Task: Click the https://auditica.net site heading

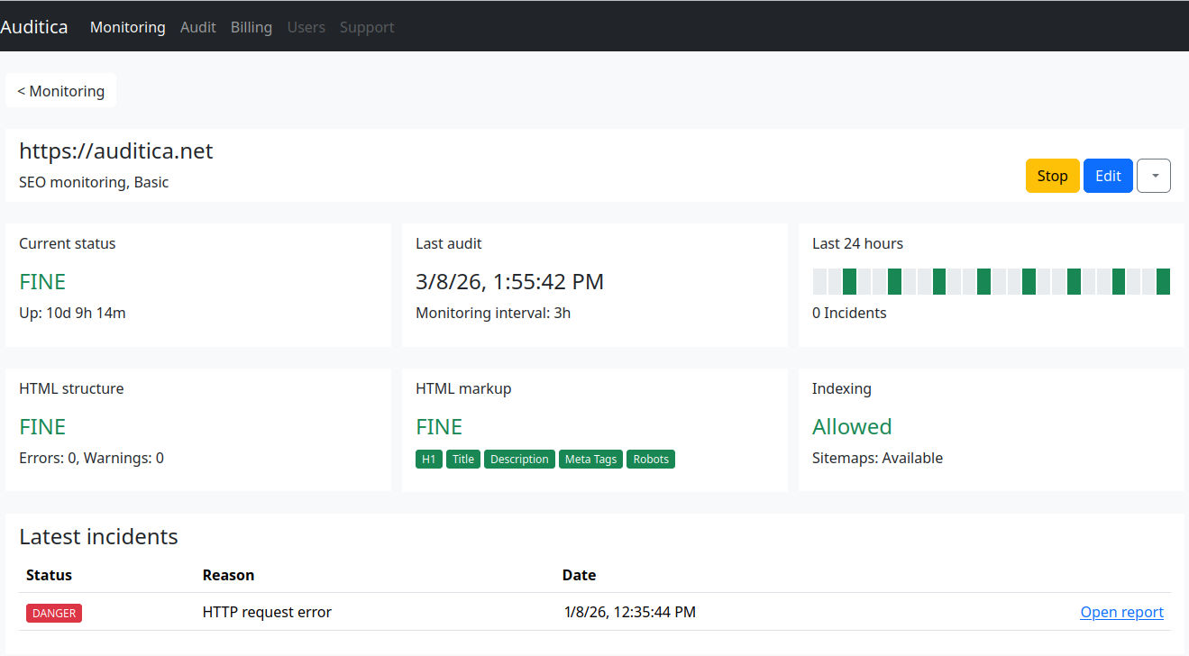Action: click(x=115, y=150)
